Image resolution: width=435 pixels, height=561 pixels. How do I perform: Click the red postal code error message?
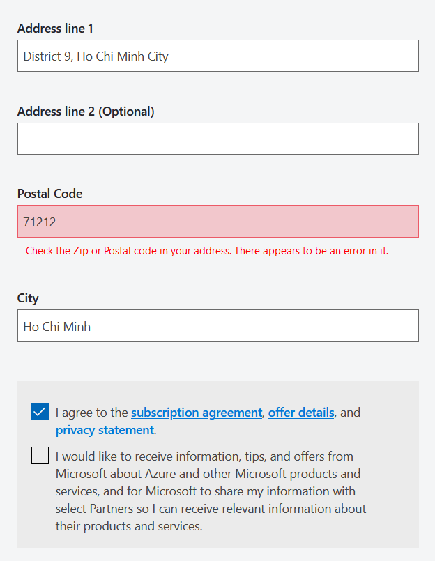coord(207,251)
